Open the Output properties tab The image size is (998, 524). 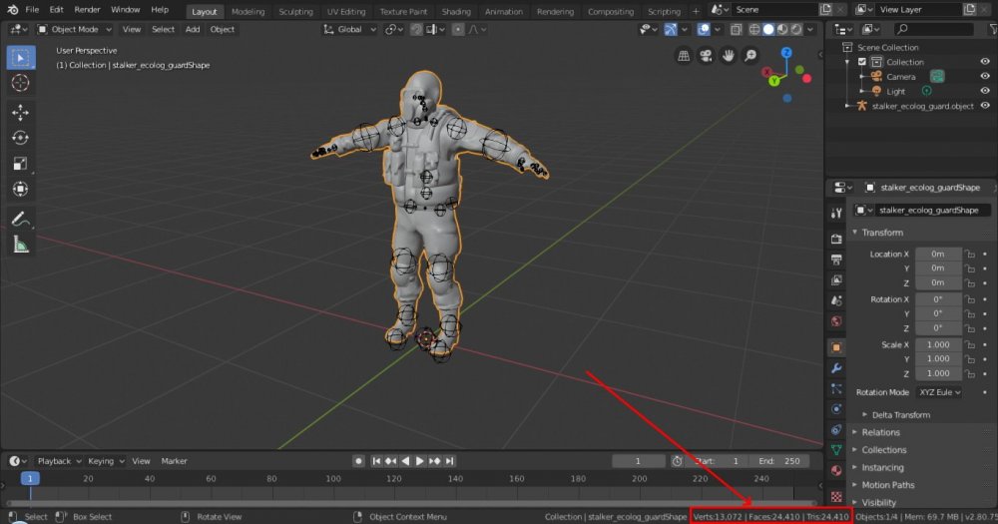pos(836,260)
